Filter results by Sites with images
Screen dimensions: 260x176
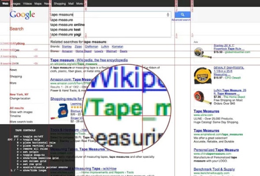pos(22,112)
